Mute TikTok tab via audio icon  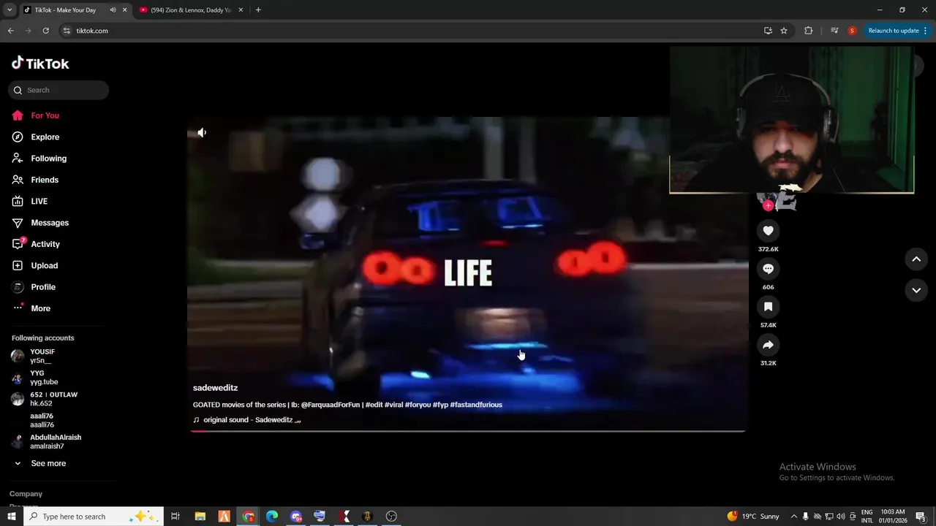point(113,10)
